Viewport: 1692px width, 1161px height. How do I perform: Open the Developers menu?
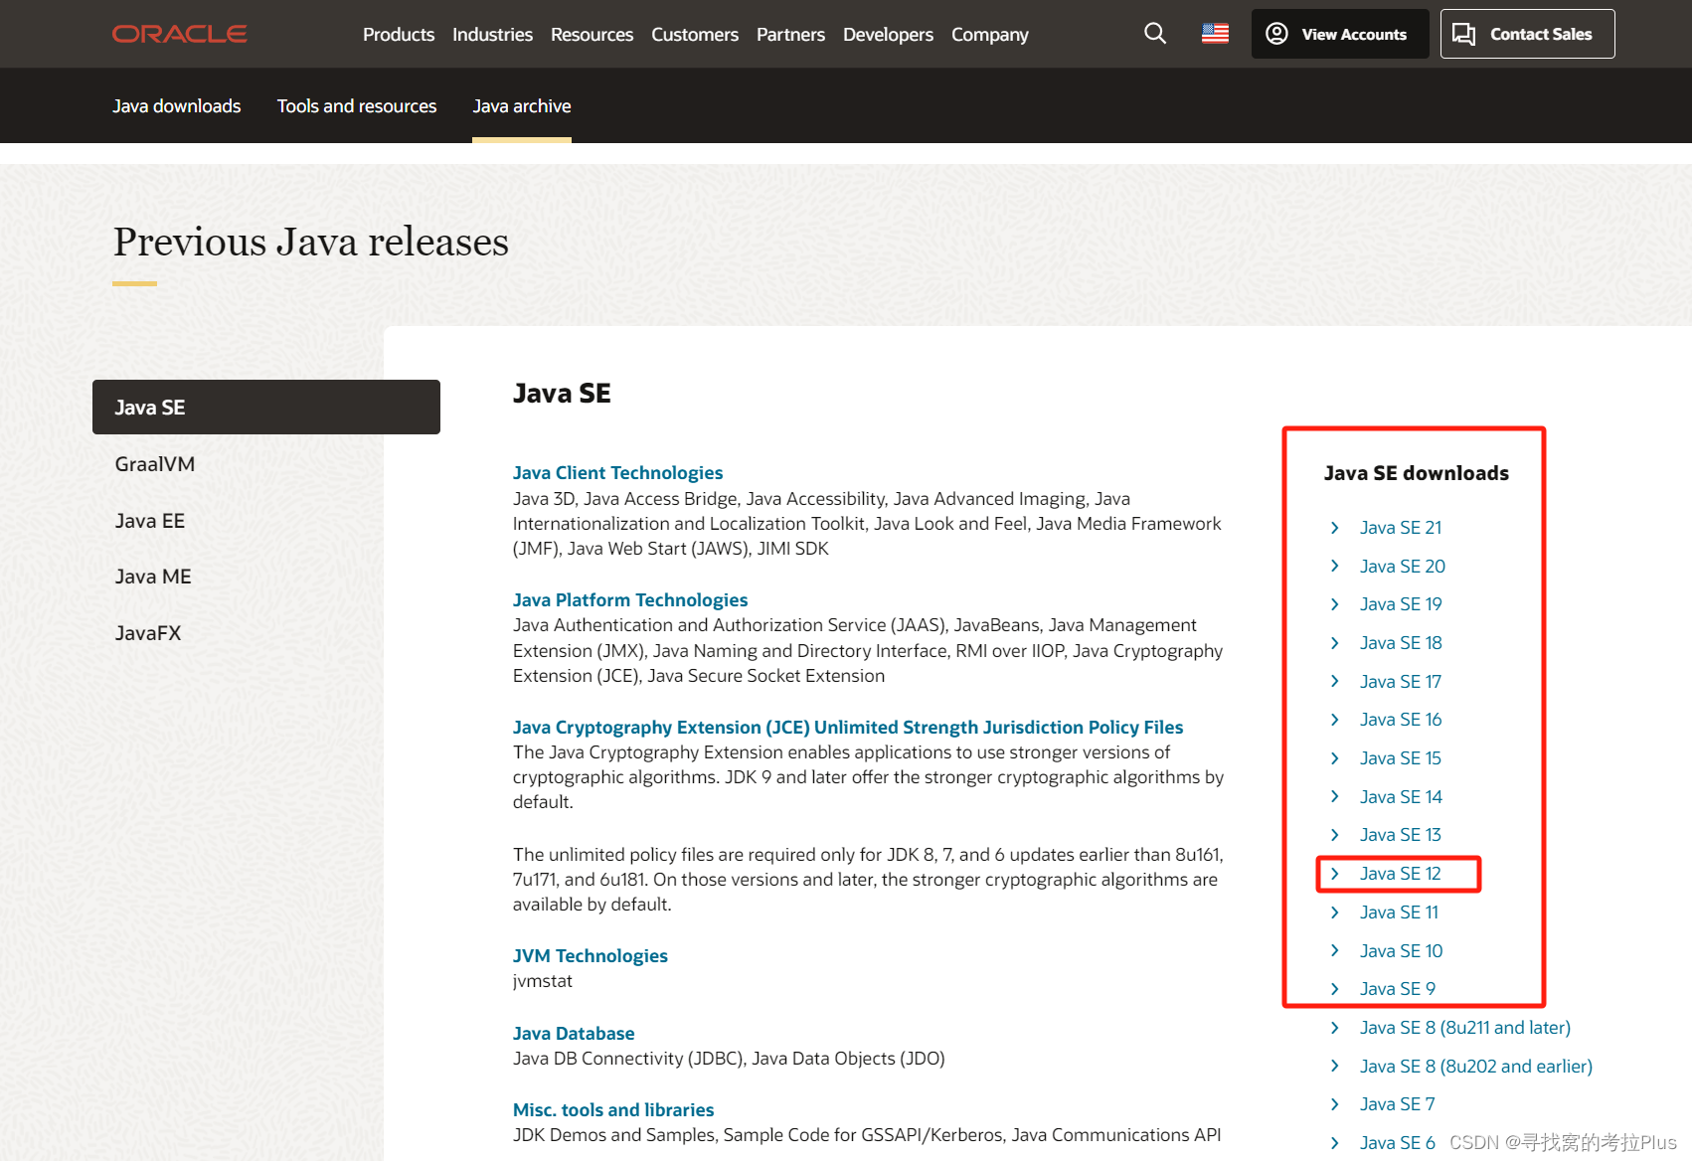888,34
